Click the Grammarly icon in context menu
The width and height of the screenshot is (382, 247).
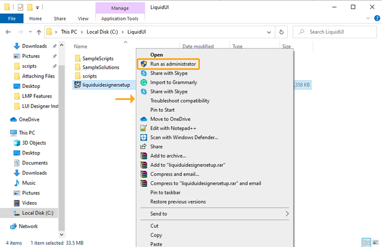tap(144, 83)
